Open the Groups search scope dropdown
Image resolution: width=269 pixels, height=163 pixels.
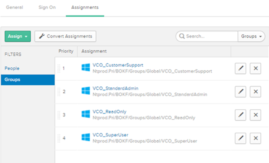click(251, 36)
